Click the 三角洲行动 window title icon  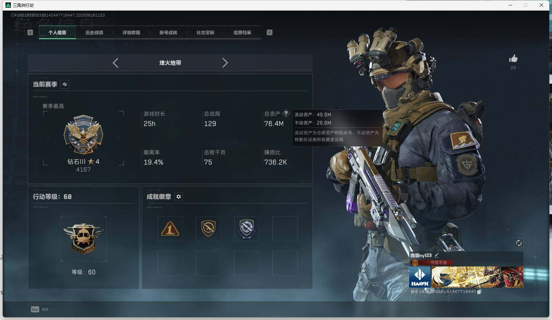click(x=9, y=5)
